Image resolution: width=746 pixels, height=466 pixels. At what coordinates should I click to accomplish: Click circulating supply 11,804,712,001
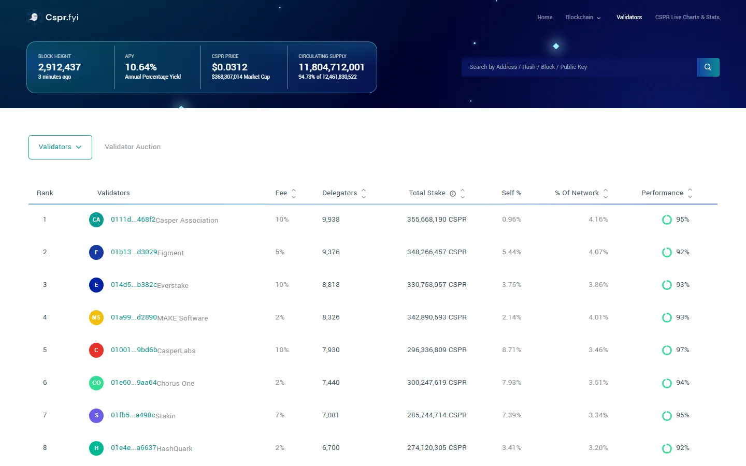(332, 67)
